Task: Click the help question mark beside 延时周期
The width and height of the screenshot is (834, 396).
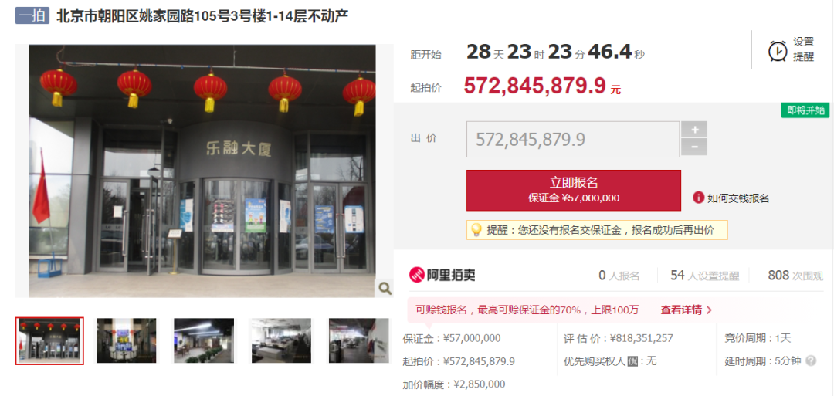Action: click(x=811, y=361)
